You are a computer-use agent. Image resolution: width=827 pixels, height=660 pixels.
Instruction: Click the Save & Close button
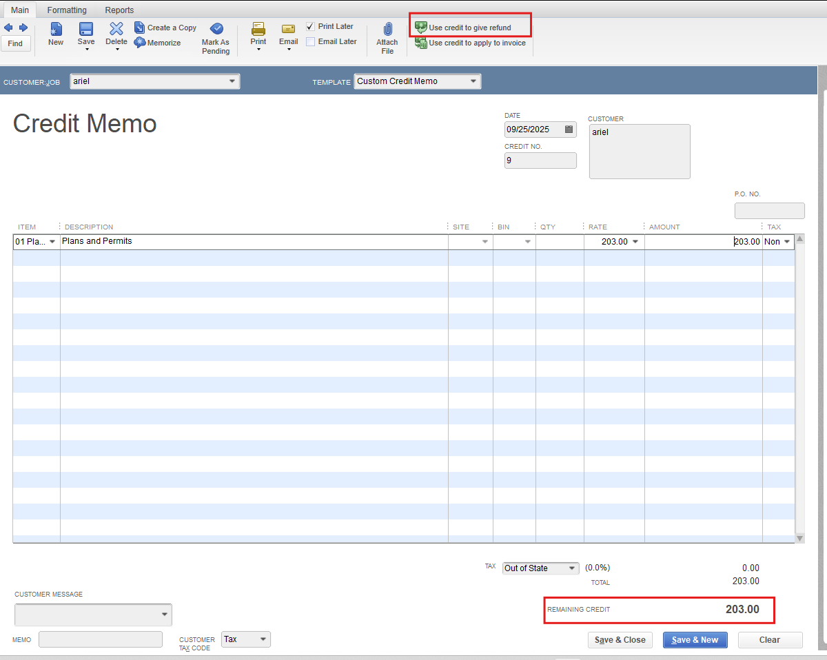click(x=620, y=640)
